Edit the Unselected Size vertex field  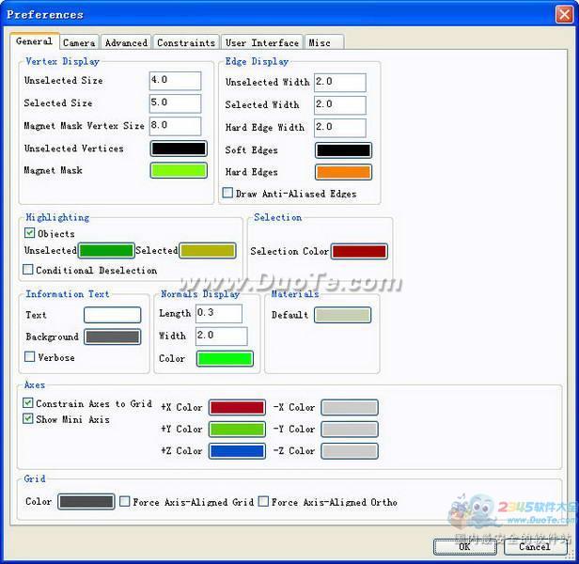tap(175, 81)
